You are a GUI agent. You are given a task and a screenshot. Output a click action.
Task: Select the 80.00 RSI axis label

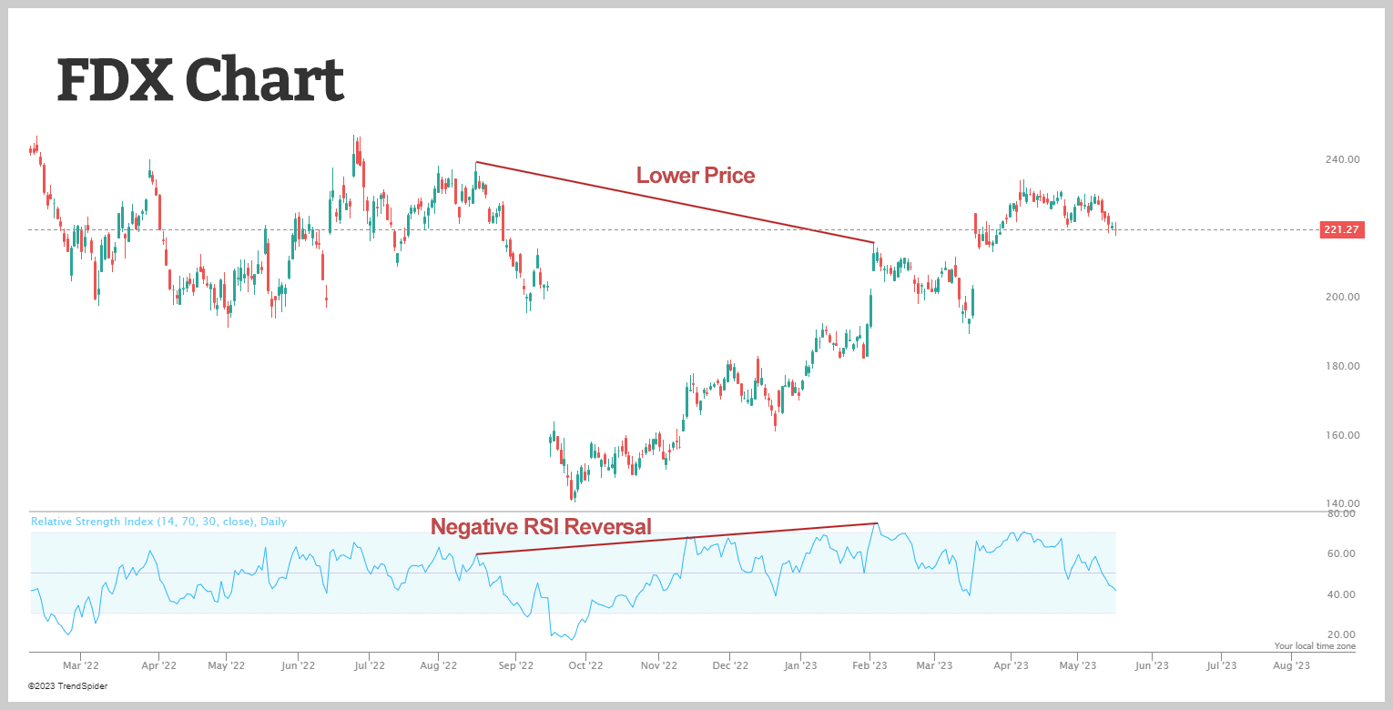pyautogui.click(x=1343, y=513)
